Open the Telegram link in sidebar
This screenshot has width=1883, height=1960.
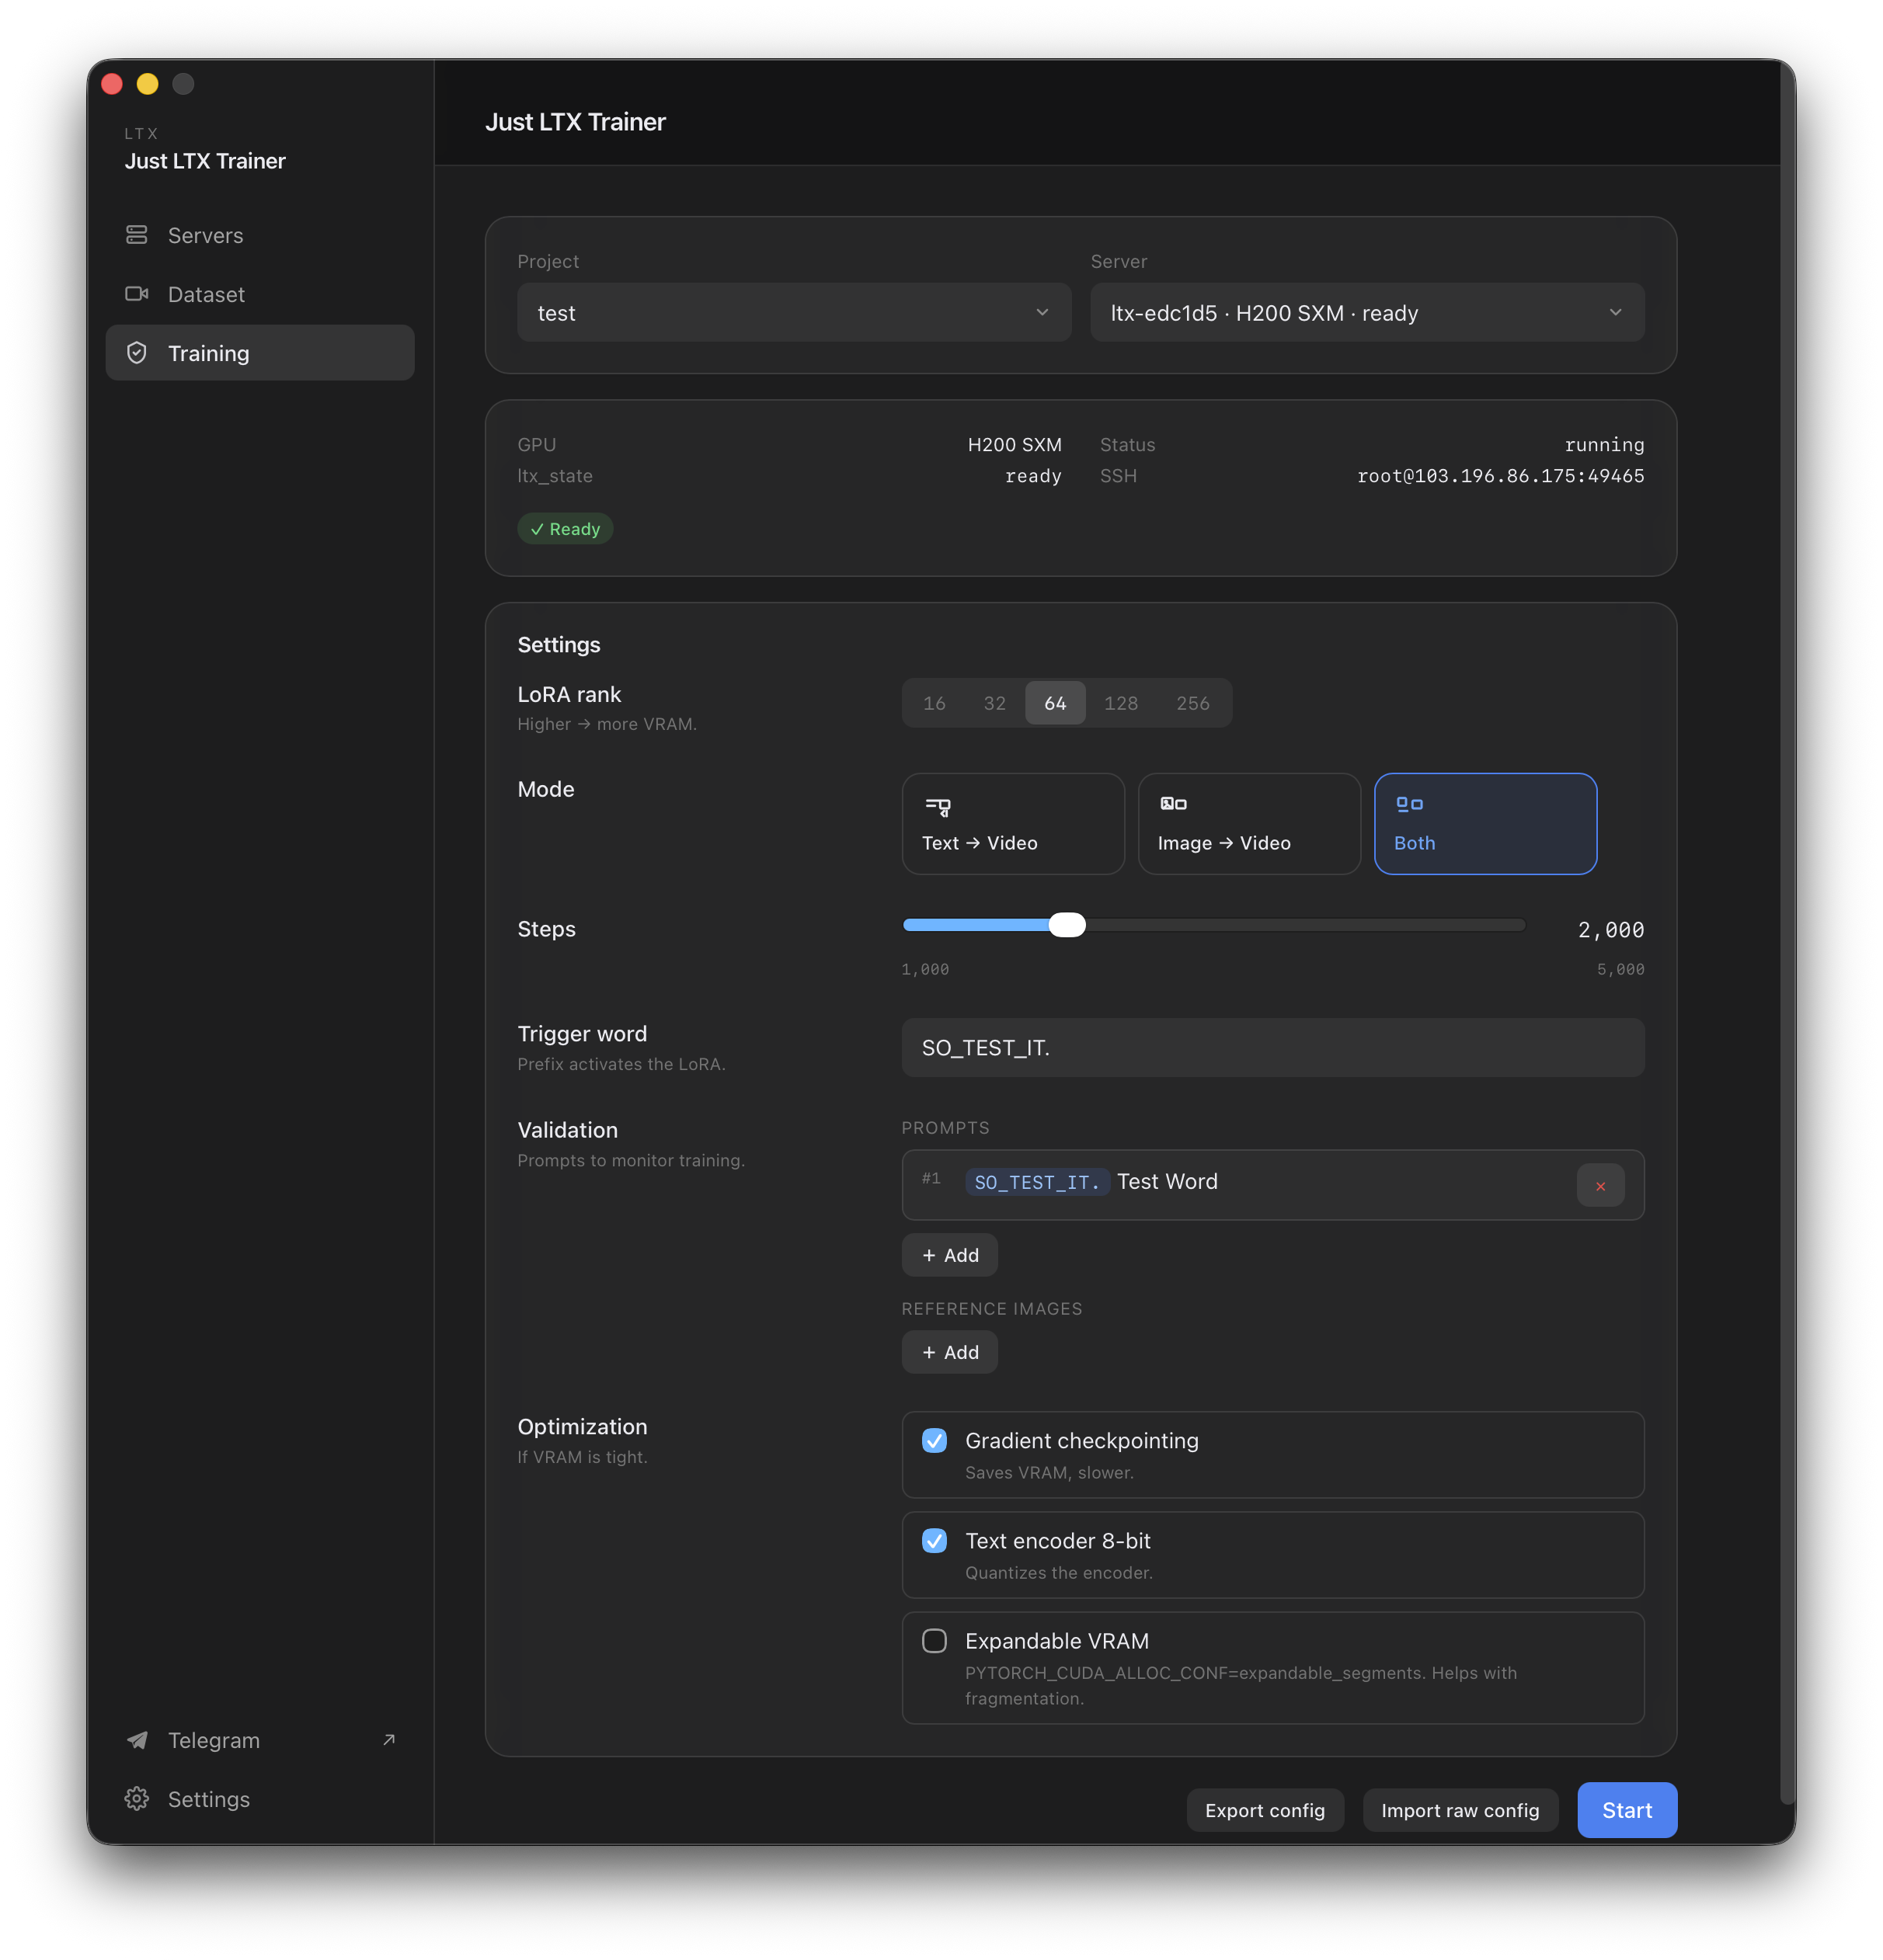click(x=260, y=1740)
